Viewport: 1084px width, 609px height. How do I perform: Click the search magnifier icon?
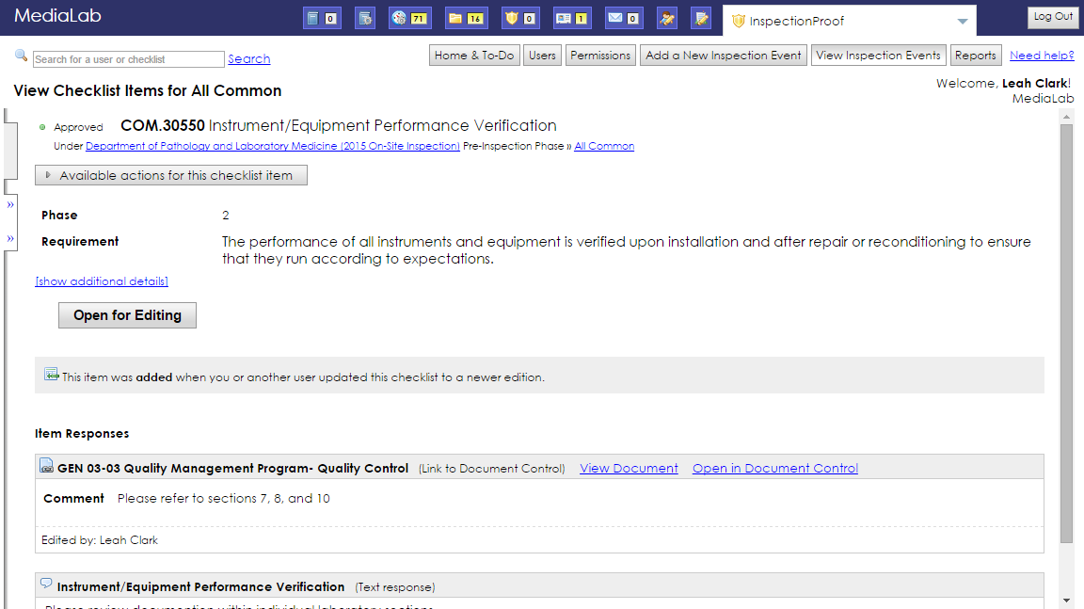click(x=21, y=56)
